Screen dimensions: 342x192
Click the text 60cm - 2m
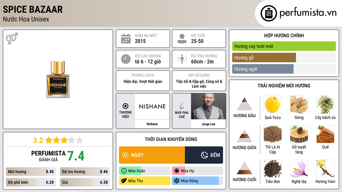[202, 62]
